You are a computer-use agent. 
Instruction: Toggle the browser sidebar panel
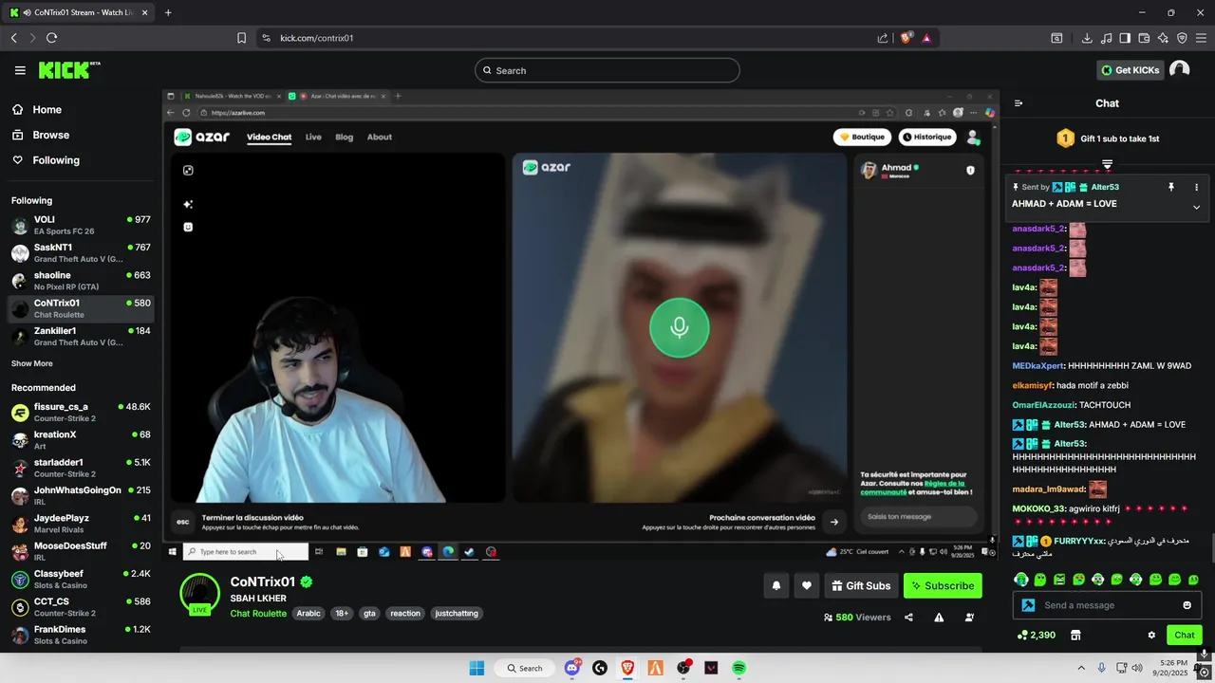point(1125,38)
